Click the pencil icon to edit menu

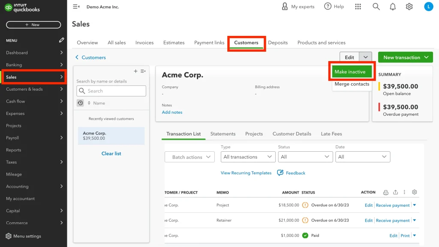pyautogui.click(x=62, y=40)
